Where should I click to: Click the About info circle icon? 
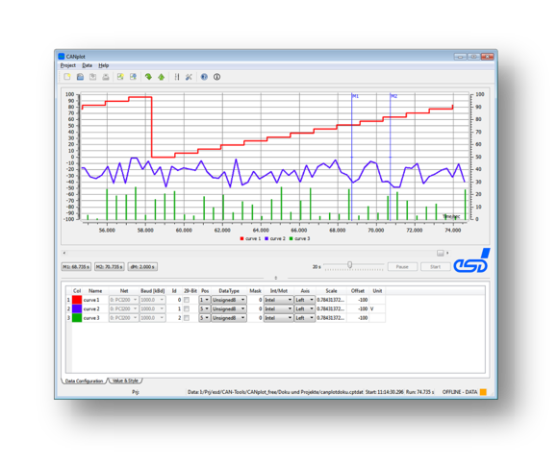(216, 77)
